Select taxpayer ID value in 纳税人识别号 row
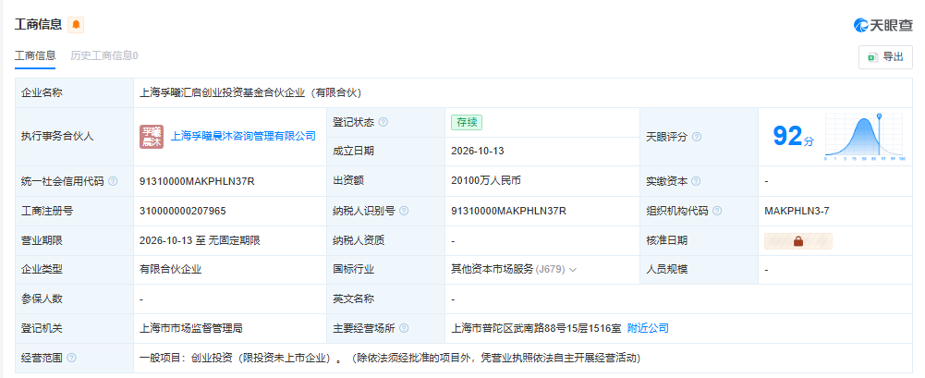925x378 pixels. [508, 211]
